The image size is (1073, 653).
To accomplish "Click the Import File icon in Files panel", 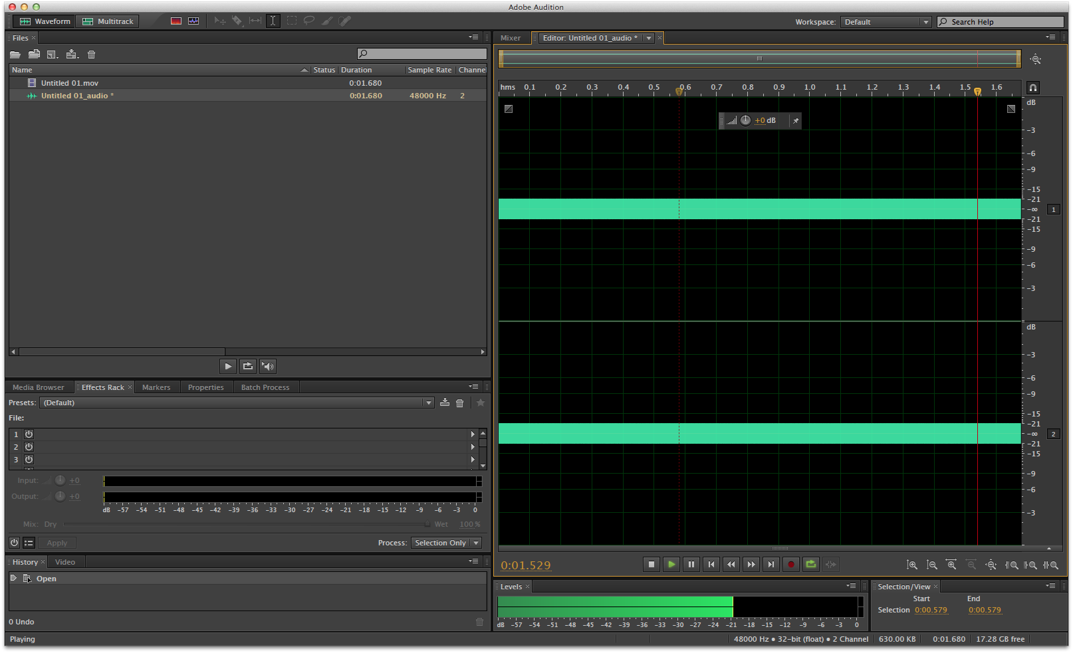I will pyautogui.click(x=34, y=54).
